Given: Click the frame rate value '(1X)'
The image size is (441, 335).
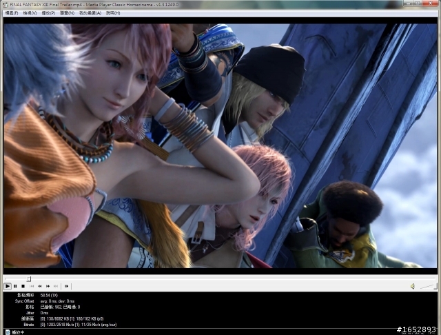Looking at the screenshot, I should [54, 295].
